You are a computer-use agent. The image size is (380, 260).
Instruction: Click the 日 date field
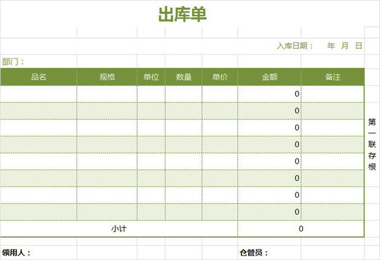click(x=359, y=46)
